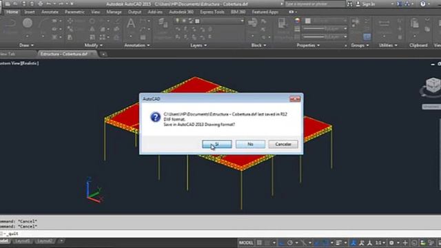Switch to the Annotate ribbon tab
The image size is (441, 248).
pyautogui.click(x=50, y=12)
